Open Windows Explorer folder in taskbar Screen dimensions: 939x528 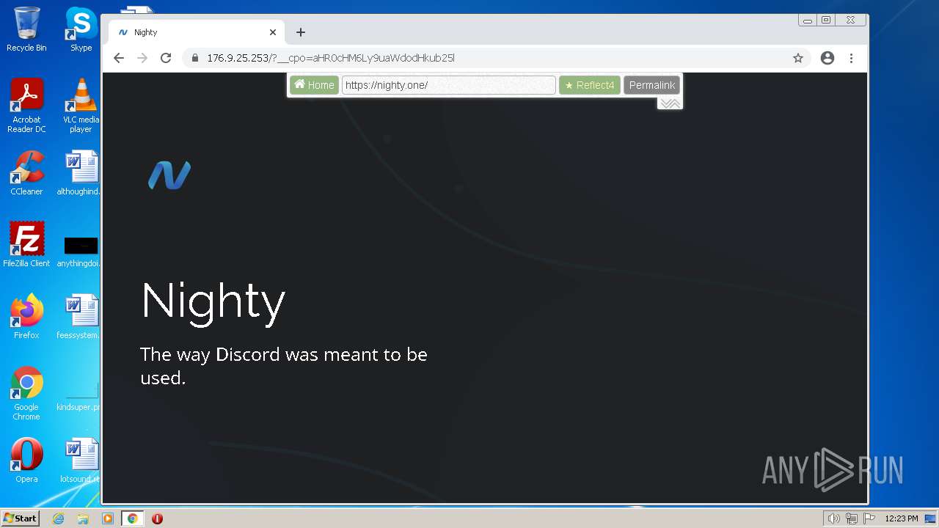[x=83, y=518]
